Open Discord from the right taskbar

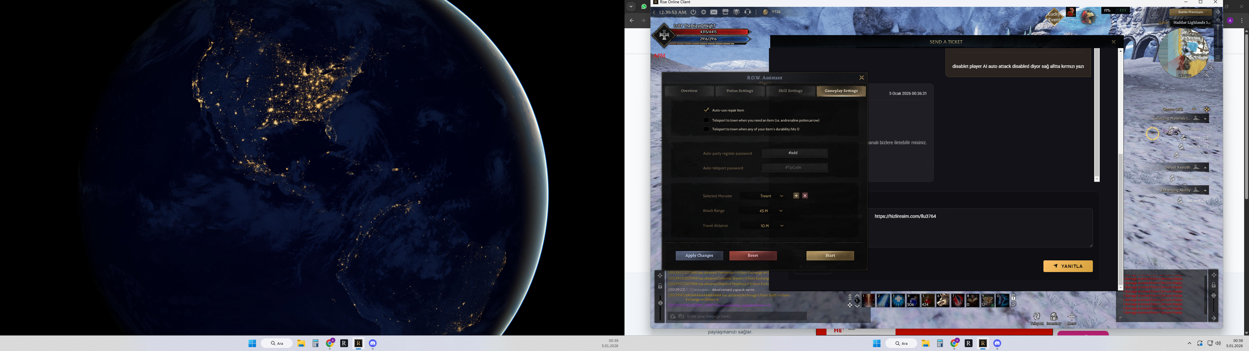click(997, 343)
